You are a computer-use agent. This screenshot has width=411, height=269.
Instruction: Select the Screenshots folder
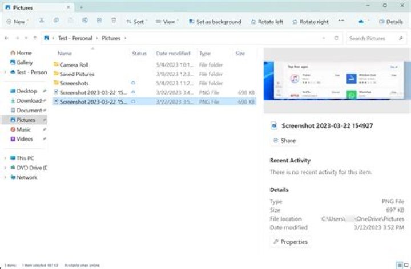click(x=154, y=83)
